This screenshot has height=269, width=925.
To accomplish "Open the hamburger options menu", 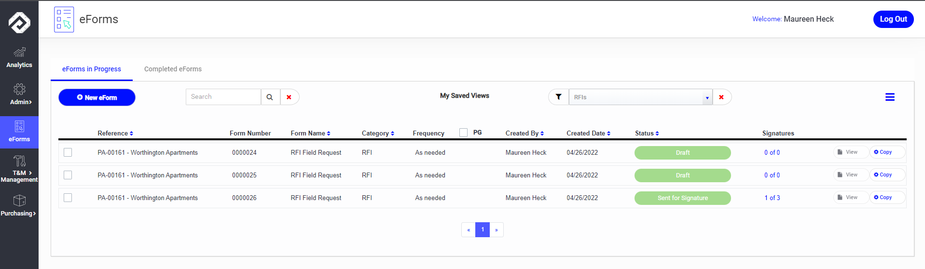I will (x=890, y=97).
